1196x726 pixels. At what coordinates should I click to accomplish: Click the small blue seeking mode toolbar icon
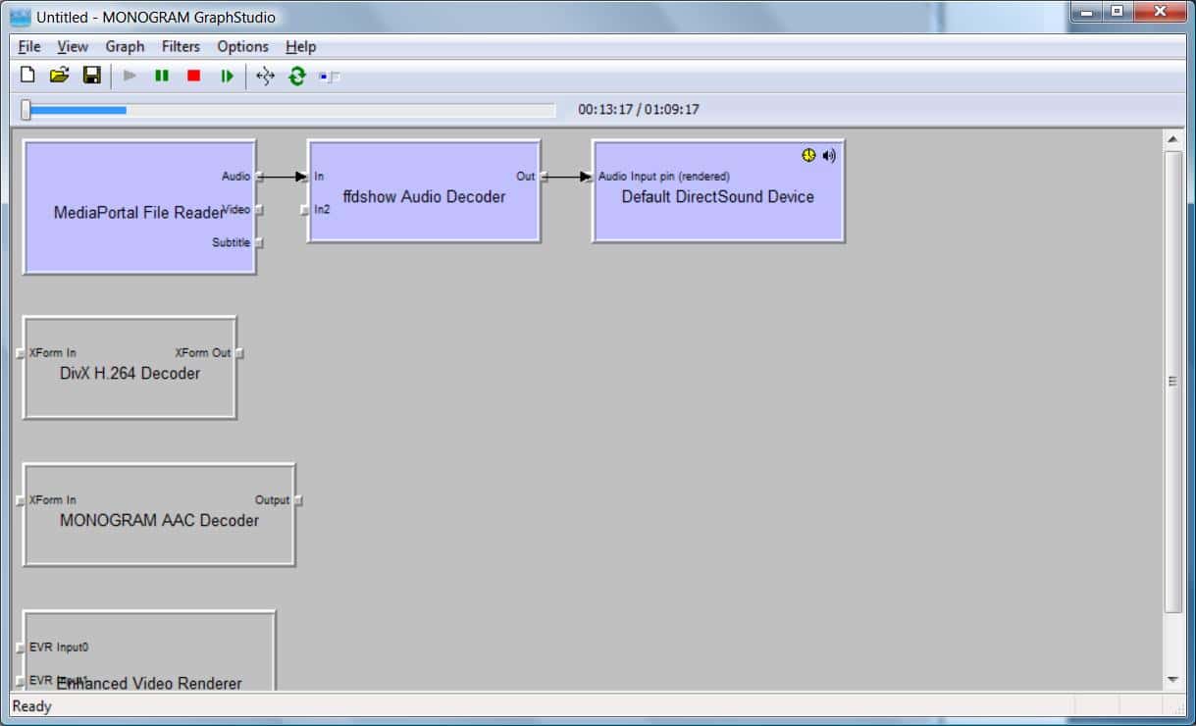329,77
